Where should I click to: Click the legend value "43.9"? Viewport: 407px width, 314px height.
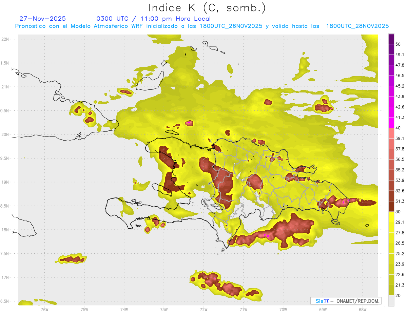[400, 97]
